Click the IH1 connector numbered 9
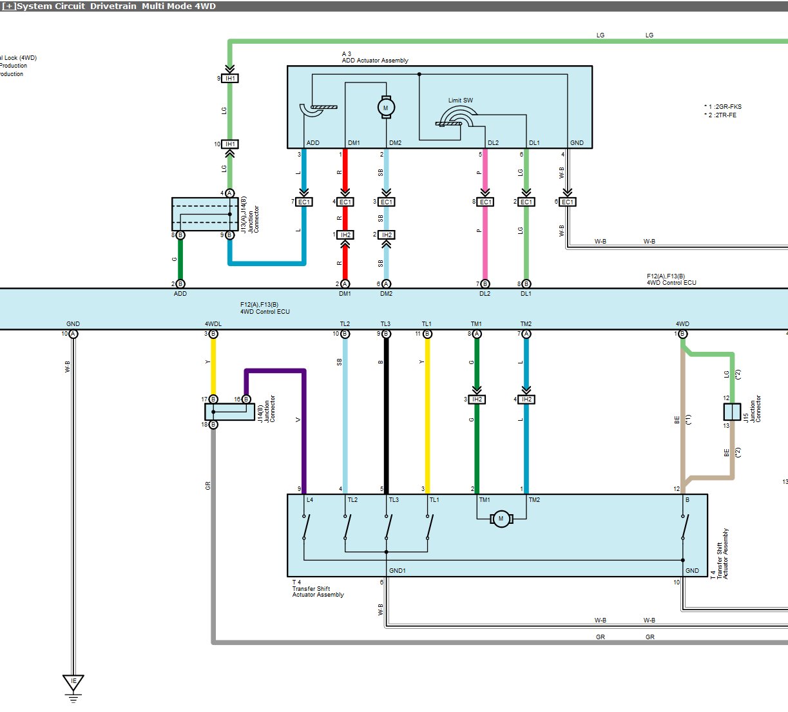The width and height of the screenshot is (788, 712). tap(230, 78)
